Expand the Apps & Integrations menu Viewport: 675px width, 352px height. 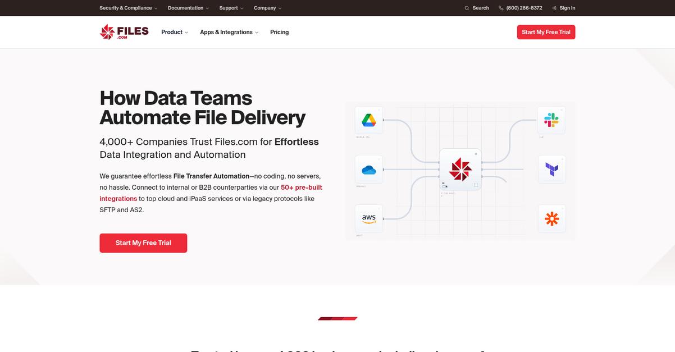(229, 32)
